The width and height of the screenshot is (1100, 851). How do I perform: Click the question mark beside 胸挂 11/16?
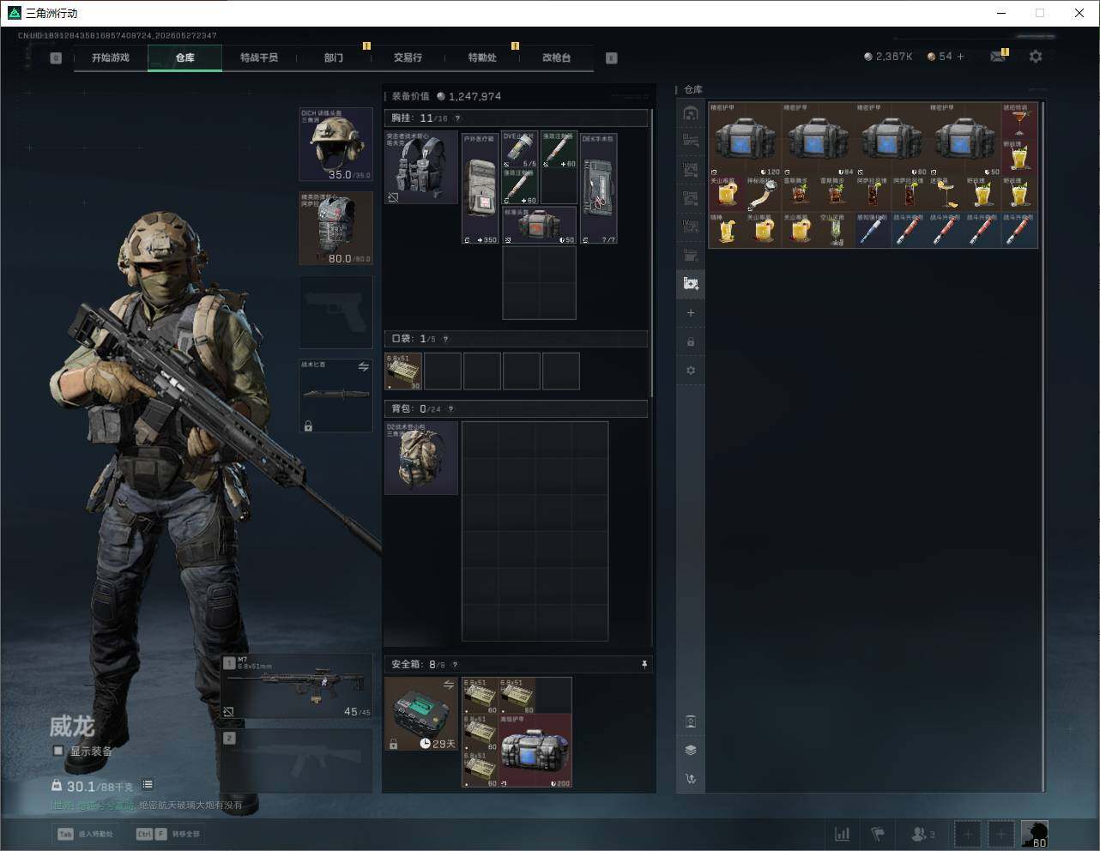tap(457, 118)
